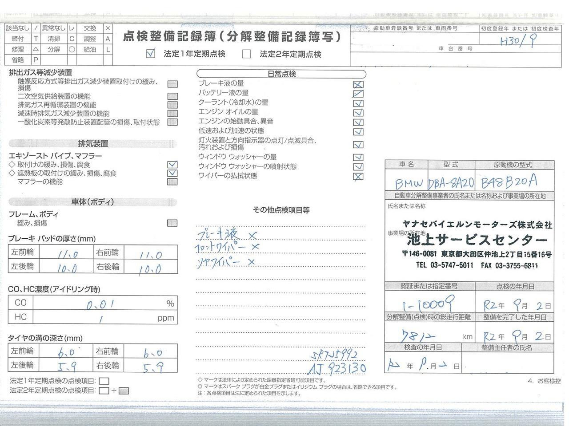This screenshot has height=426, width=569.
Task: Click the ブレーキ液の量 checkbox
Action: tap(358, 84)
